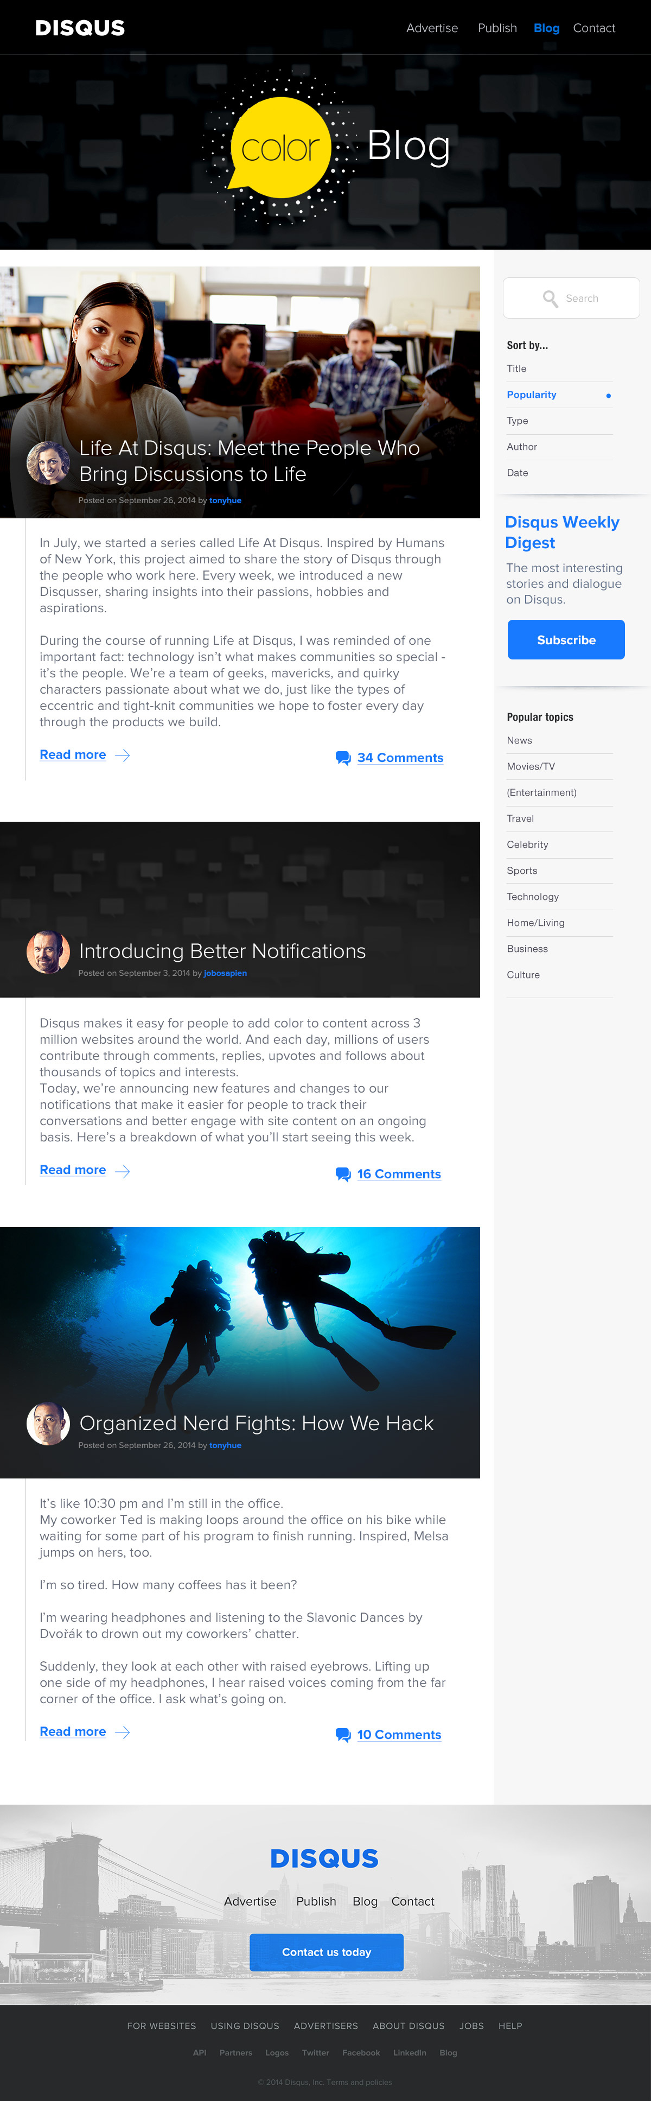Click the author avatar on Better Notifications post
651x2101 pixels.
click(48, 952)
